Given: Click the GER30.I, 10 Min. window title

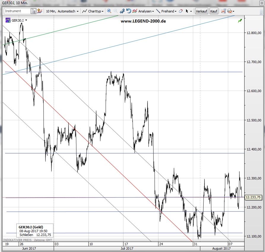Looking at the screenshot, I should (15, 3).
